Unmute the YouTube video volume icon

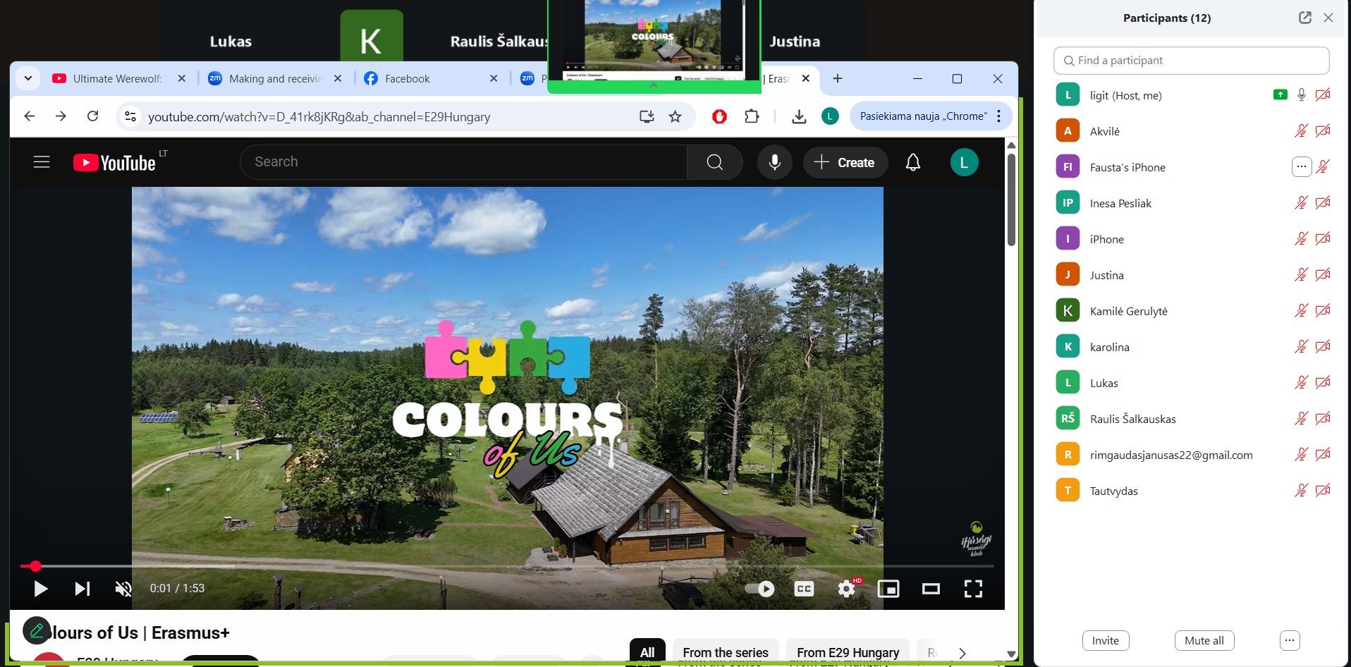point(123,589)
